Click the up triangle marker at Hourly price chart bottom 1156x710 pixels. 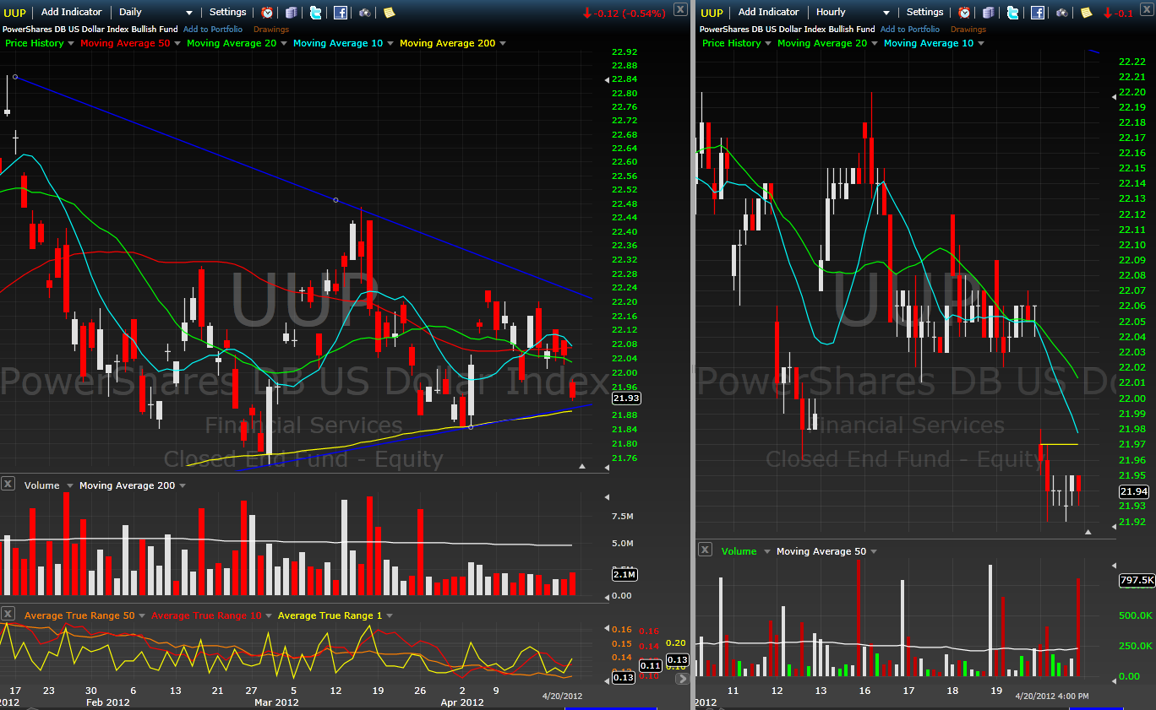coord(1088,532)
